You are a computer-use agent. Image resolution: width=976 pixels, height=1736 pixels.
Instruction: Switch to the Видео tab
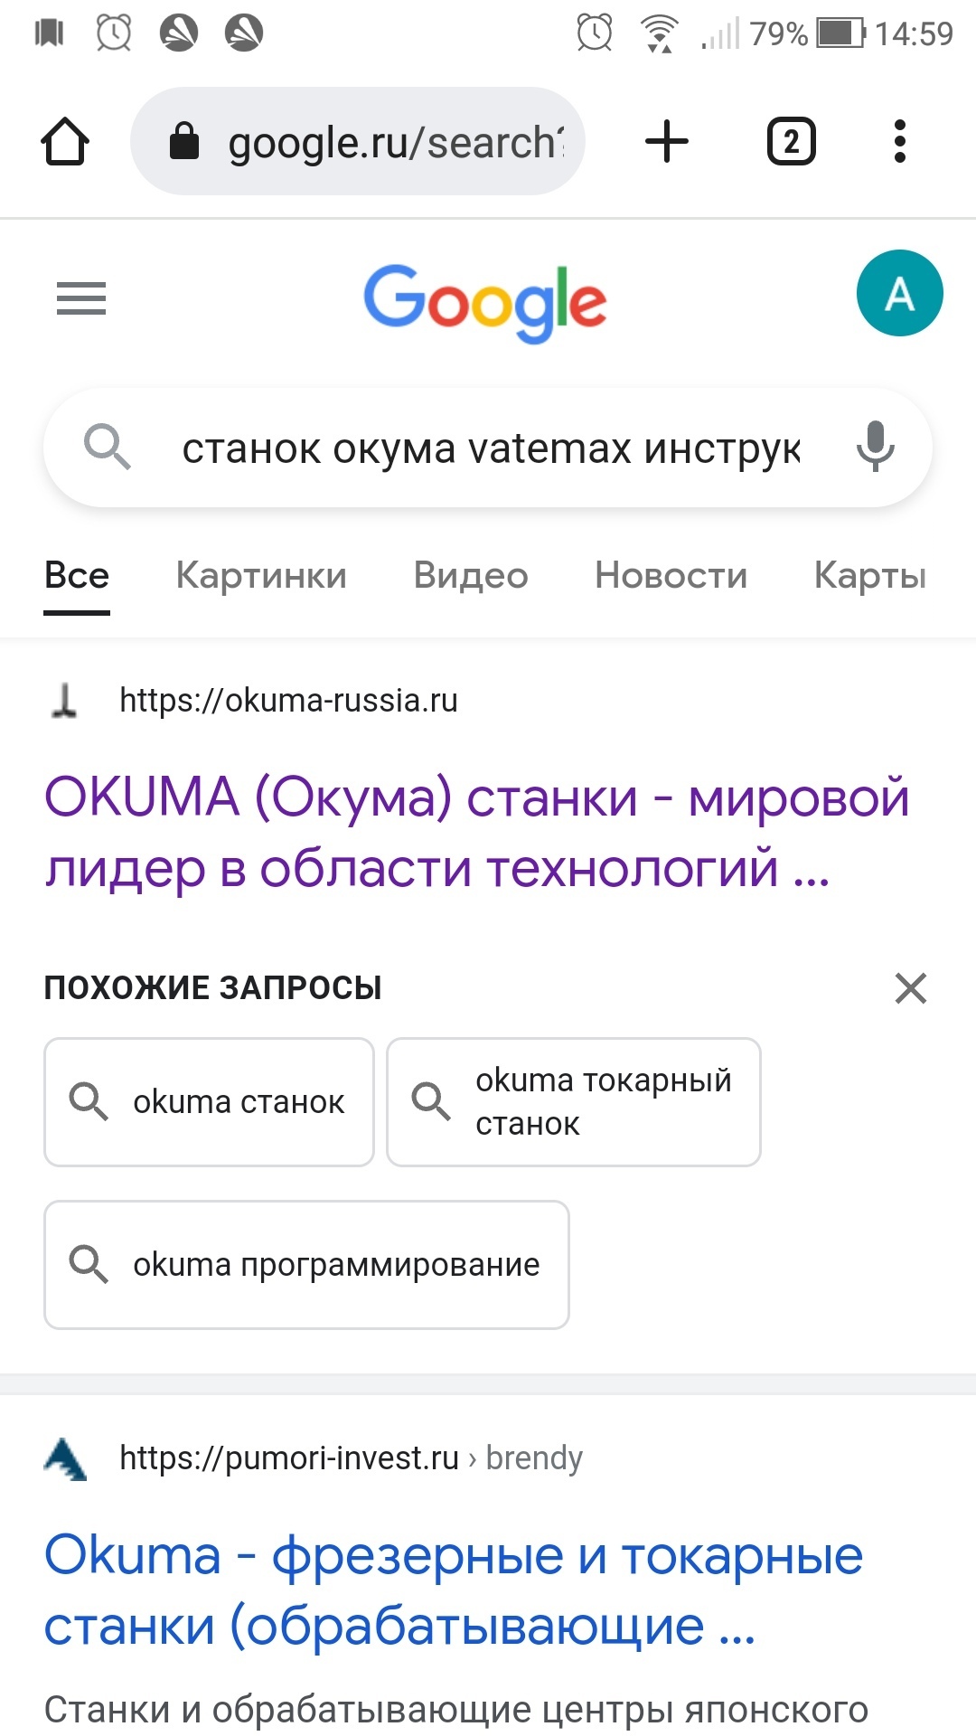[471, 576]
